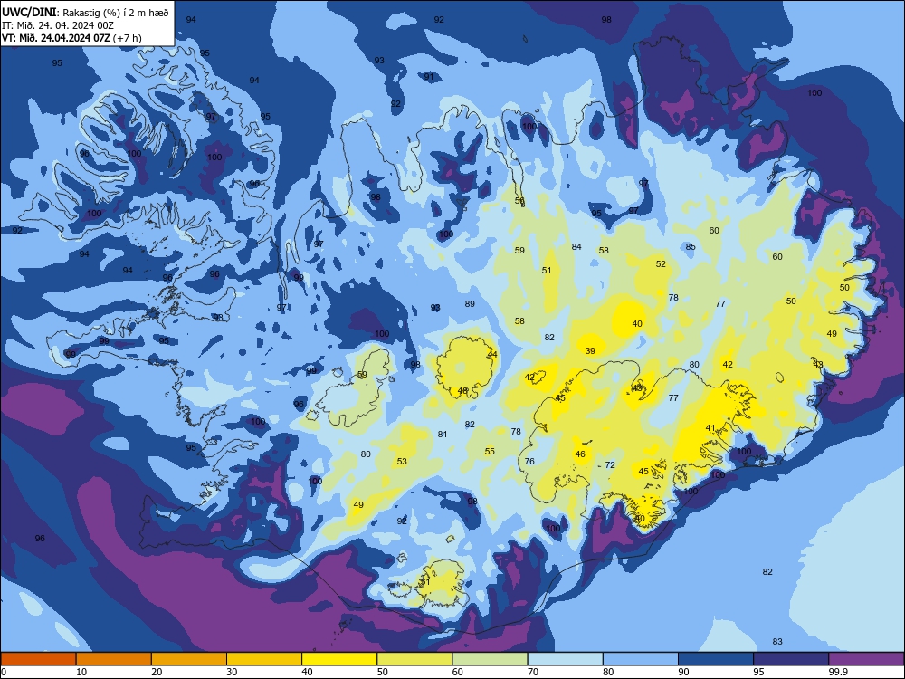This screenshot has height=679, width=905.
Task: Click the 60–70% yellow-green legend swatch
Action: pos(490,659)
